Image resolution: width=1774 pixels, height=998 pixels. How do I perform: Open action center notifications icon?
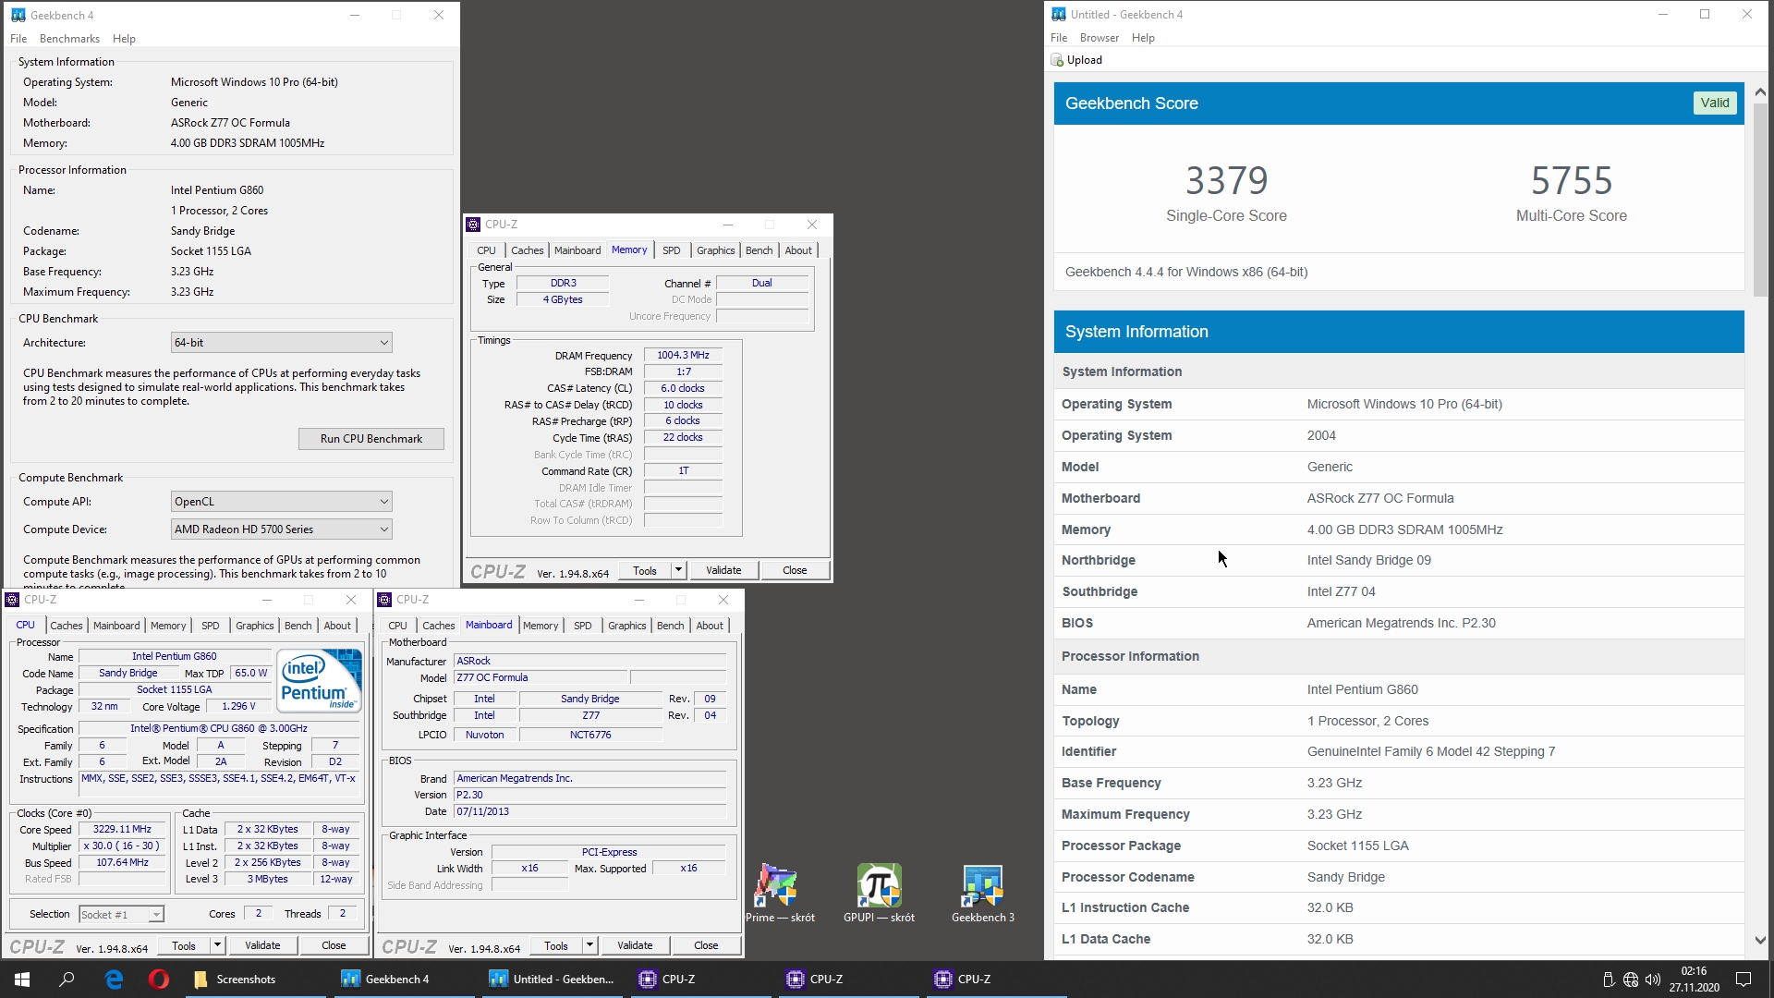point(1744,980)
